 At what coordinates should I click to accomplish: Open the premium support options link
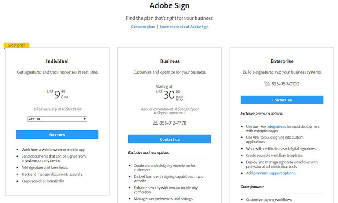tap(274, 173)
